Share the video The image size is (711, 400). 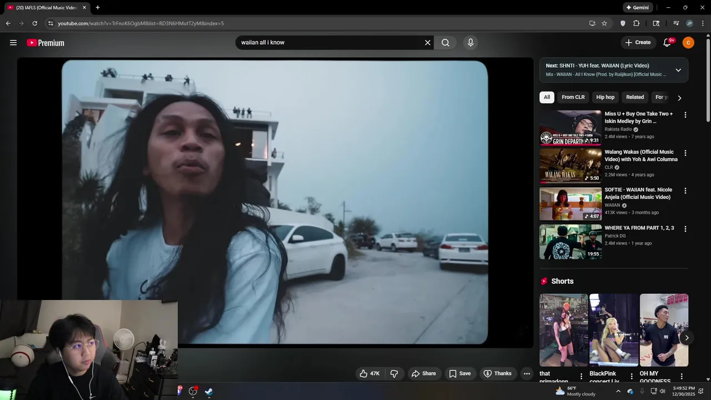[423, 373]
